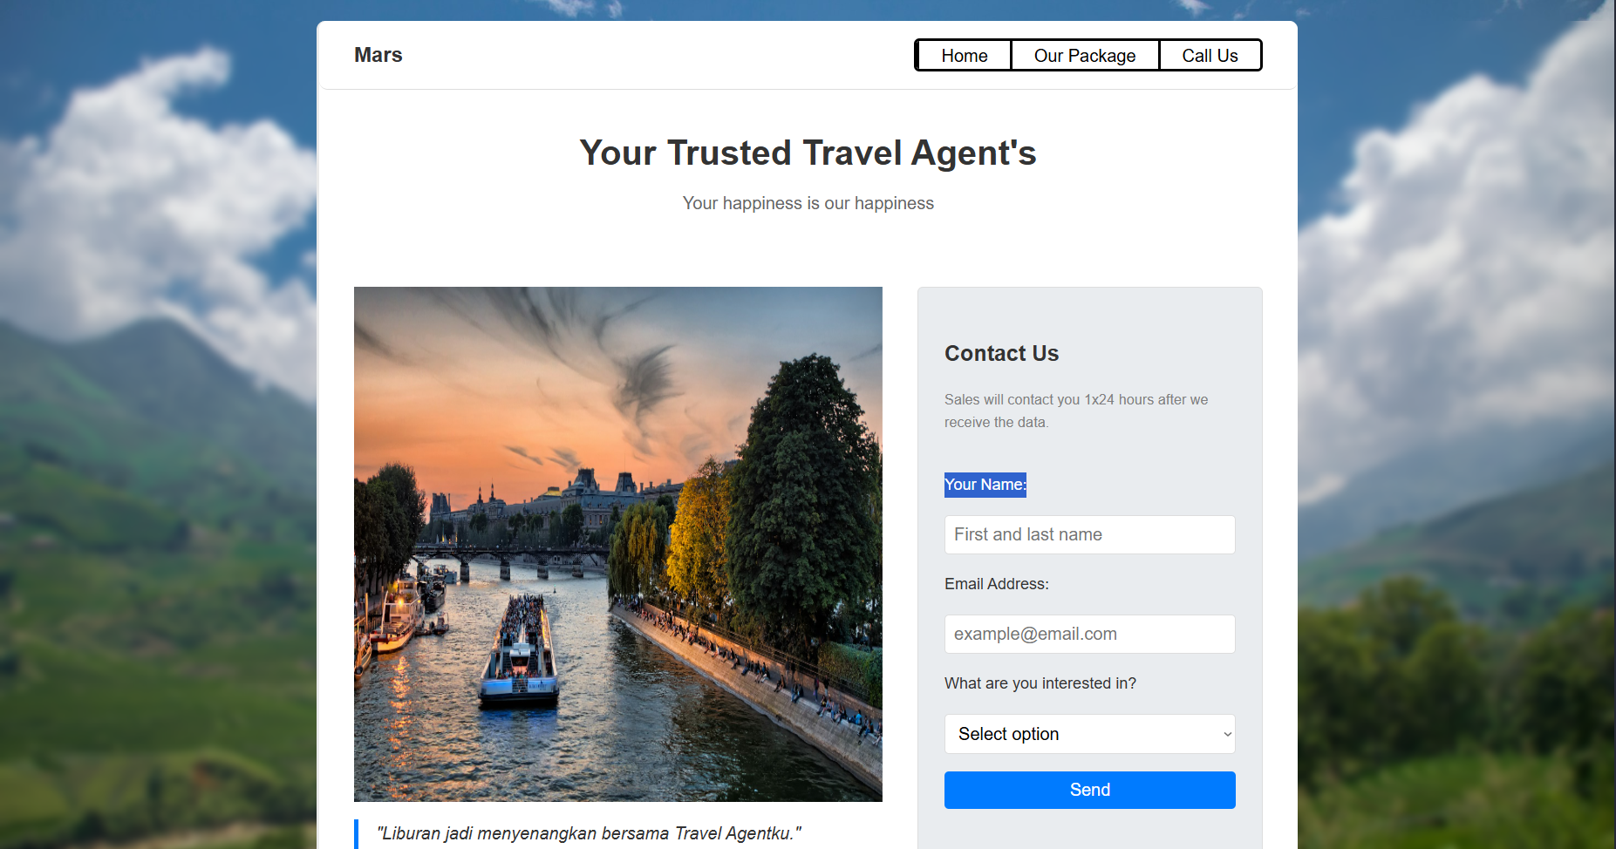This screenshot has height=849, width=1616.
Task: Click the Your Trusted Travel Agent's heading
Action: tap(808, 153)
